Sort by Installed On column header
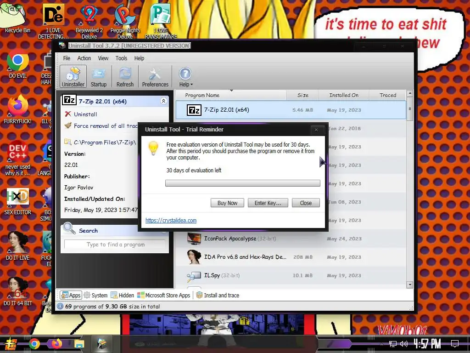 tap(344, 95)
